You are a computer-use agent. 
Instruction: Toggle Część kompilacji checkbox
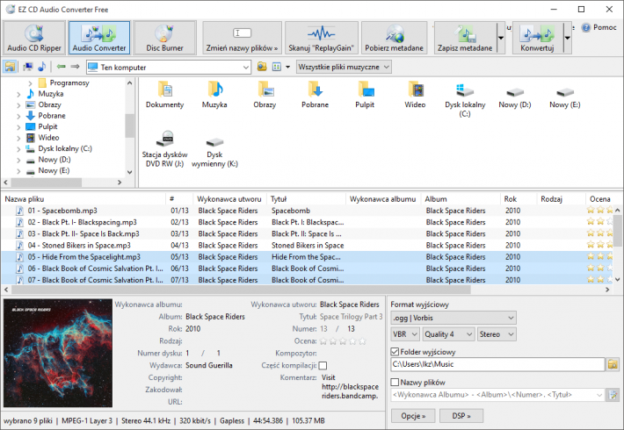tap(323, 366)
